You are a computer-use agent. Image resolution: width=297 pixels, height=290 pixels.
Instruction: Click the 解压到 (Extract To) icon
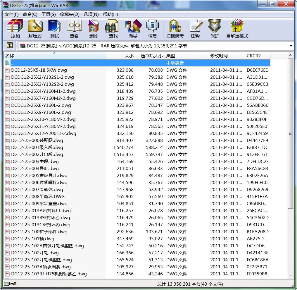[35, 29]
